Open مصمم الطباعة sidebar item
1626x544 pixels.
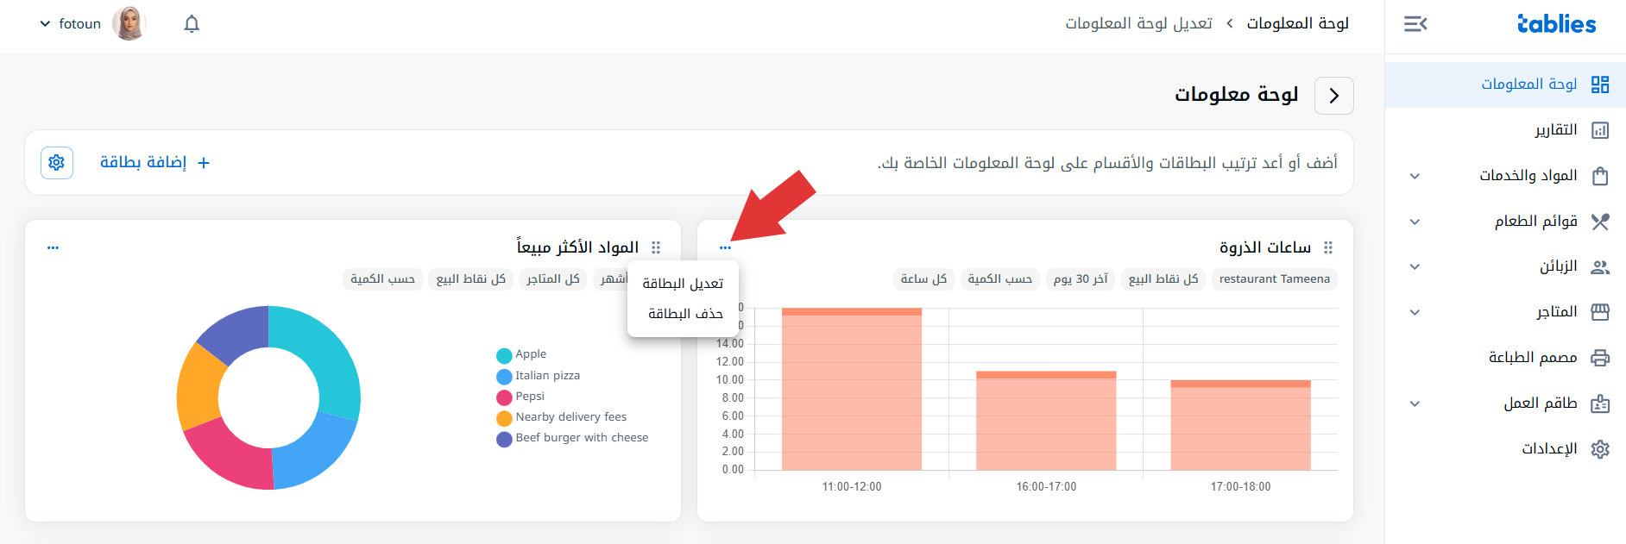(x=1505, y=358)
